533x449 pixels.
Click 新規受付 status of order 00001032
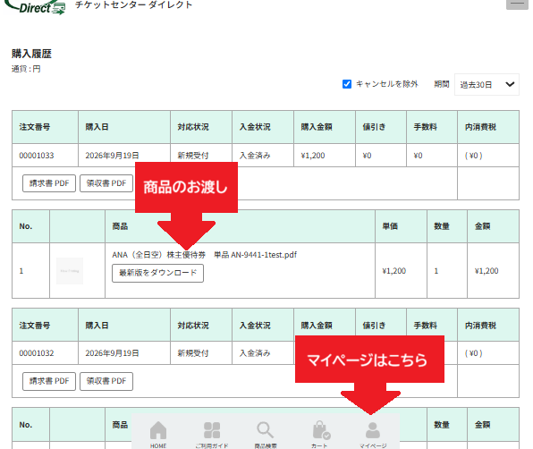click(x=193, y=353)
